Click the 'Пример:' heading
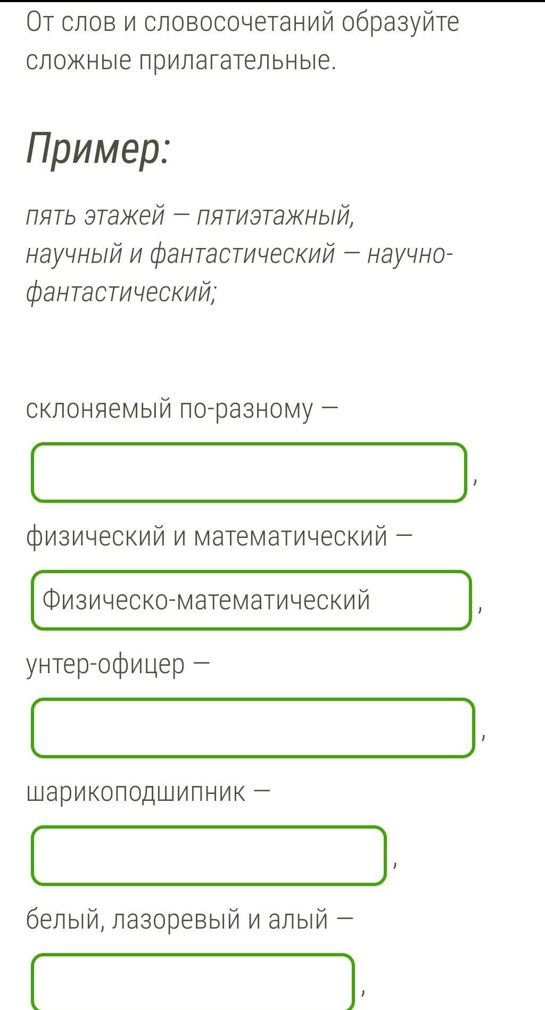The height and width of the screenshot is (1010, 545). (98, 150)
